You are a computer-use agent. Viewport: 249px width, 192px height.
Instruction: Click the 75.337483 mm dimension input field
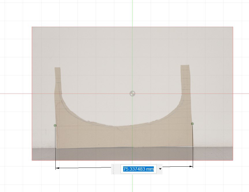pyautogui.click(x=138, y=169)
